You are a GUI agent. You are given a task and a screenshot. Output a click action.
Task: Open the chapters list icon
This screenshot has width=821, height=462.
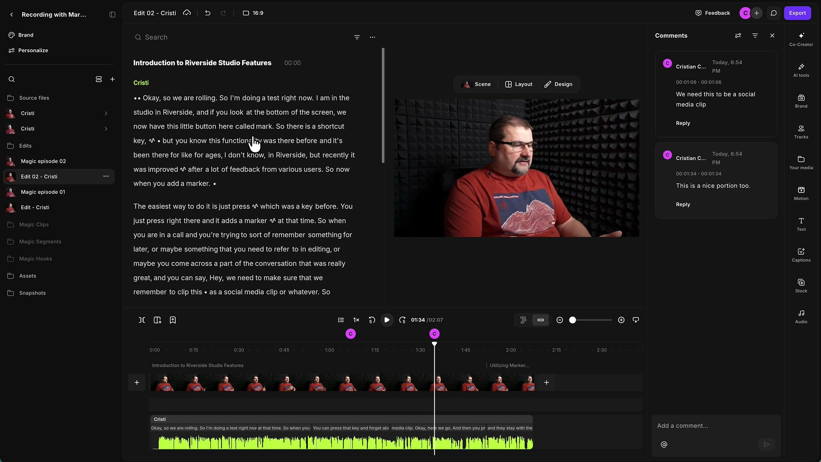click(341, 320)
